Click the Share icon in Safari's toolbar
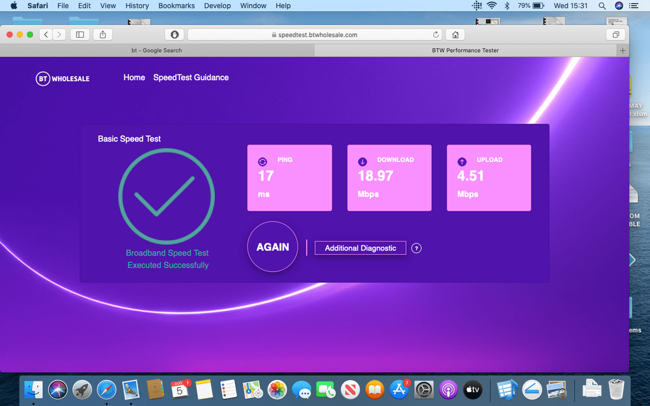 click(102, 34)
